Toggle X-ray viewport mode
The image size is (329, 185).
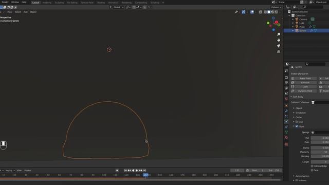point(261,12)
